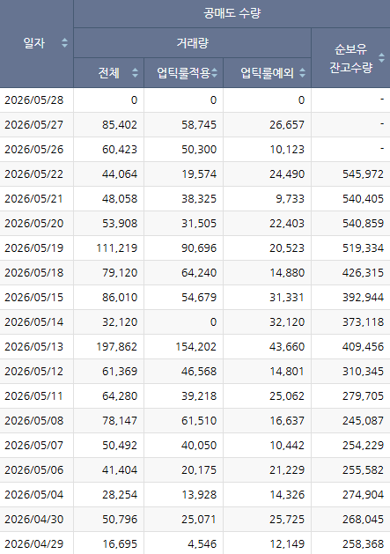Select date 2026/05/21

34,199
